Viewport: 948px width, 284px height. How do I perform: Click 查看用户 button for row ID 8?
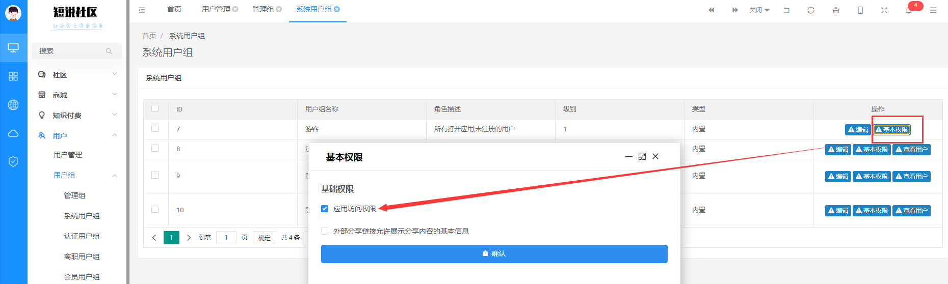point(911,150)
